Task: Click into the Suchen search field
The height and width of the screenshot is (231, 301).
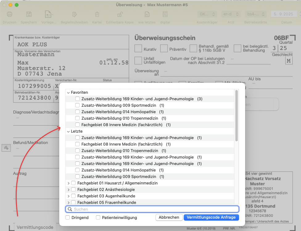Action: pyautogui.click(x=152, y=209)
